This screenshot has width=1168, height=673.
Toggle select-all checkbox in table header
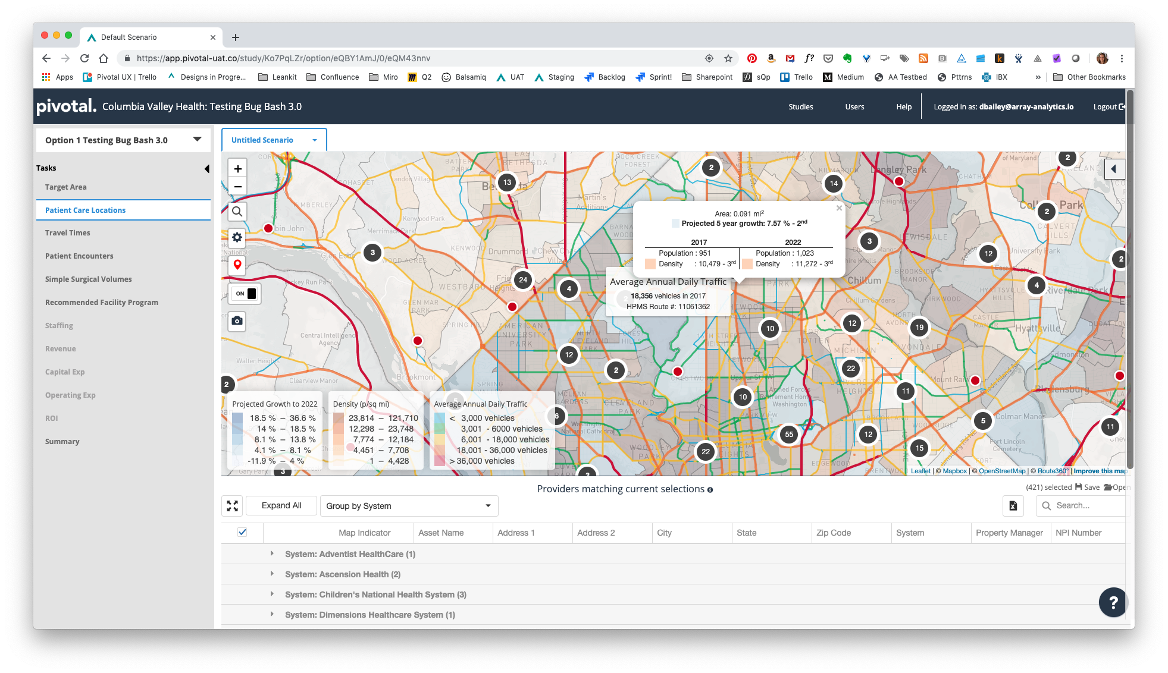pos(242,532)
